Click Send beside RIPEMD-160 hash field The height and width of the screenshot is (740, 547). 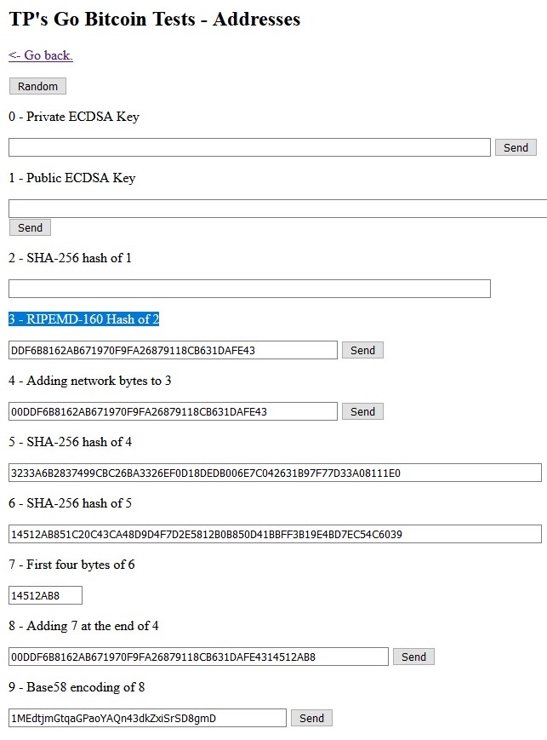coord(362,350)
